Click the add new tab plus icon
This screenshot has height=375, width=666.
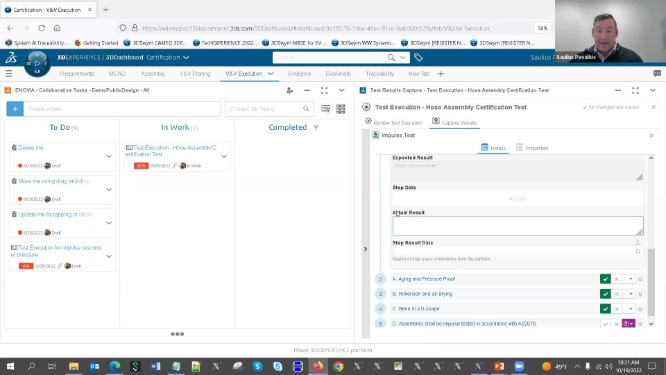tap(441, 74)
